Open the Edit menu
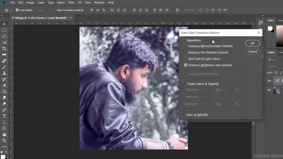The height and width of the screenshot is (159, 283). 21,3
